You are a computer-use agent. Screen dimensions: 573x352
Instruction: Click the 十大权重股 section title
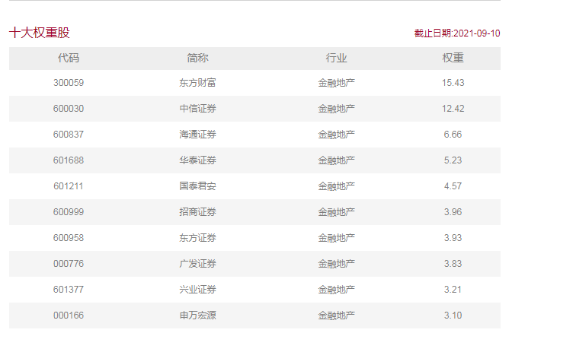click(x=40, y=33)
